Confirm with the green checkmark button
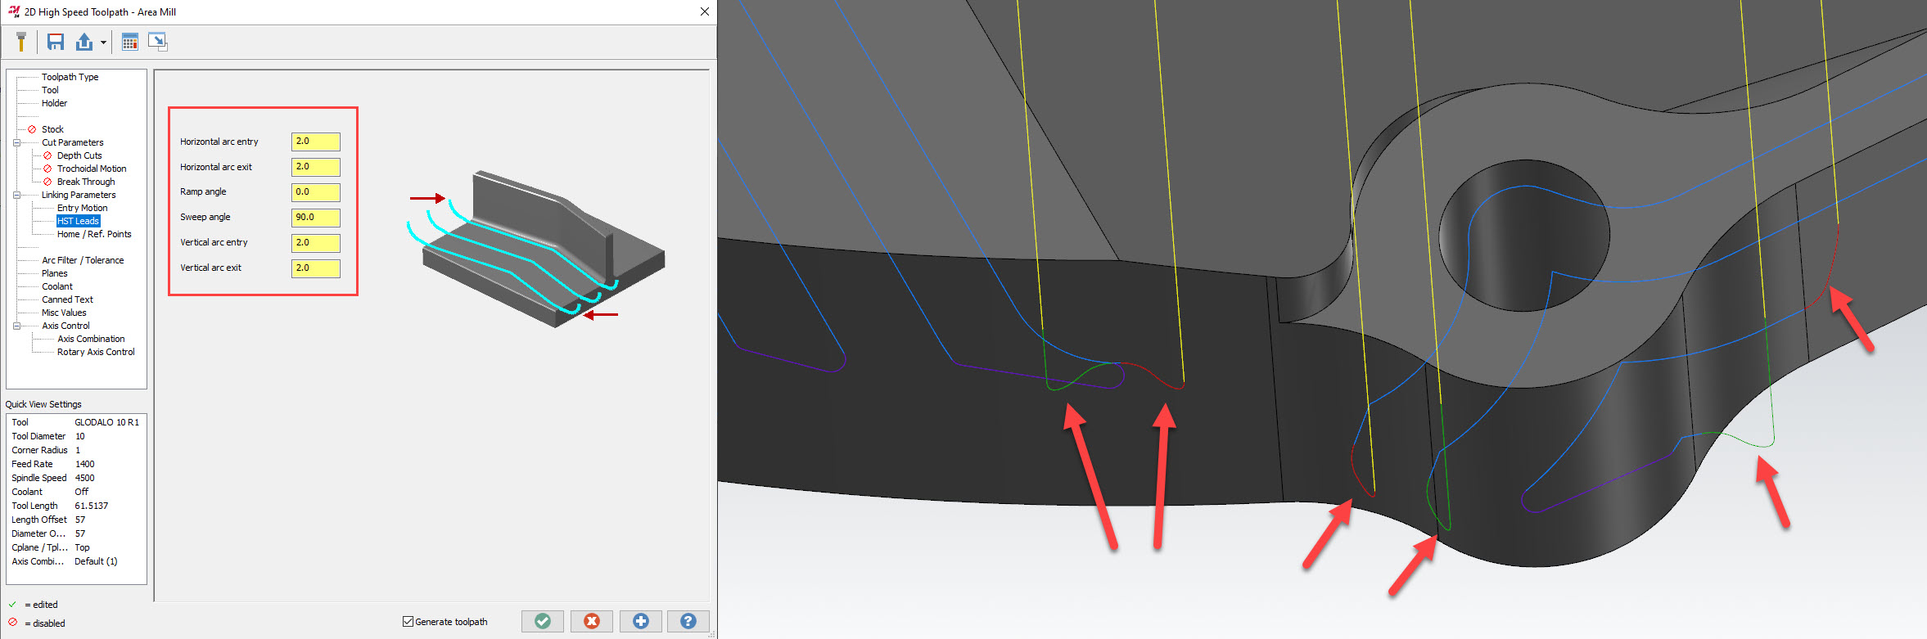Image resolution: width=1927 pixels, height=639 pixels. point(542,622)
